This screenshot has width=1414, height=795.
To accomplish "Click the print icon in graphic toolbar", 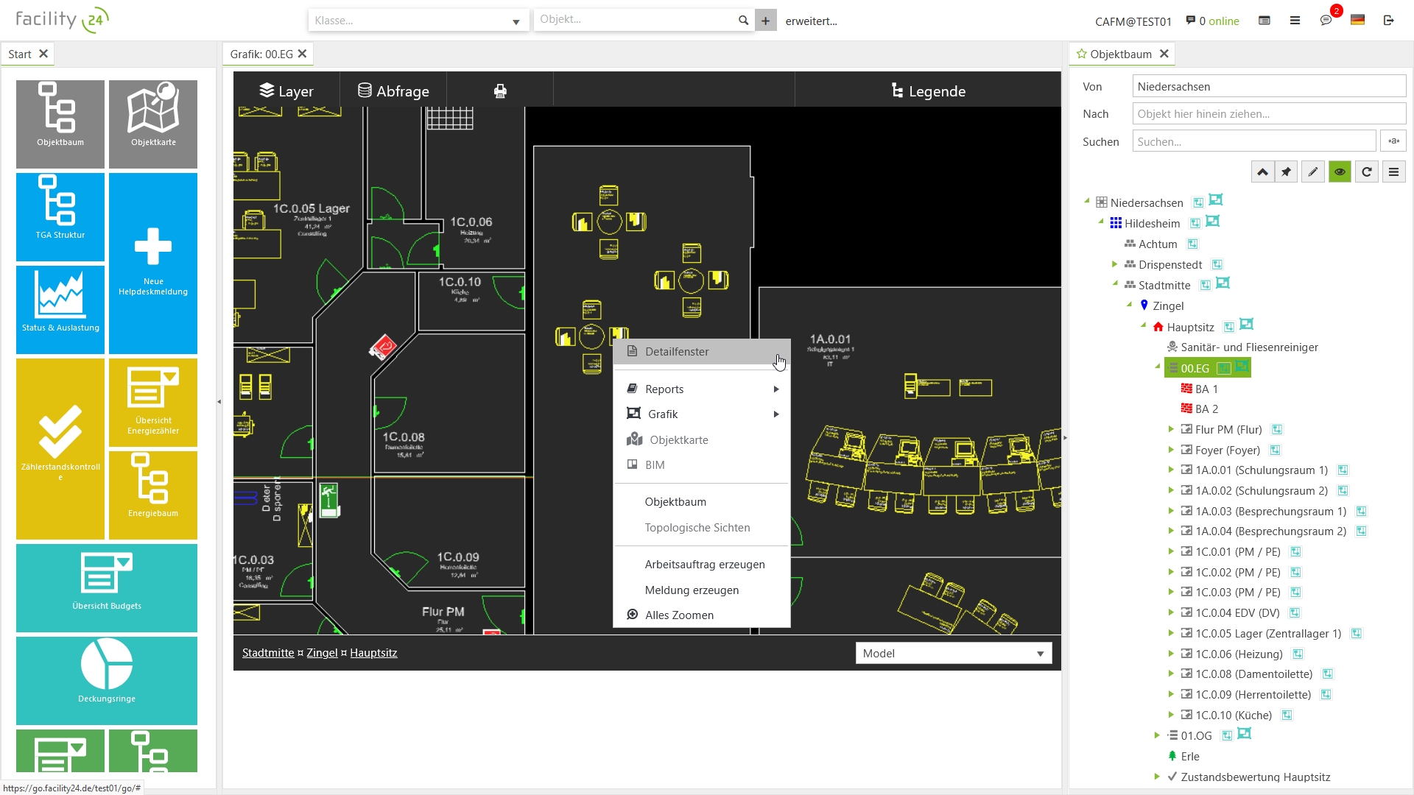I will [x=500, y=91].
